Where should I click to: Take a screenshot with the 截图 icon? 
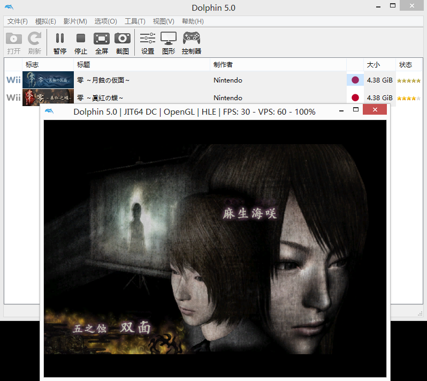123,42
